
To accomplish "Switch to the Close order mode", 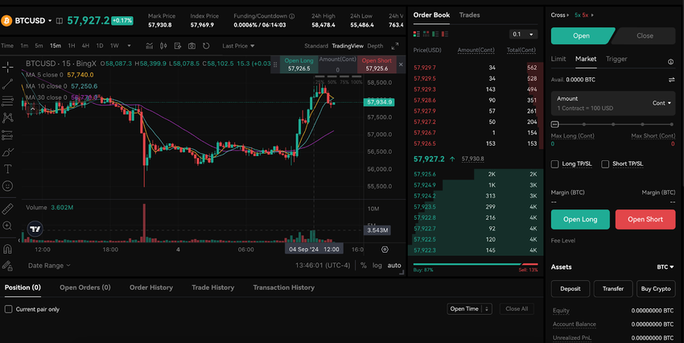I will [x=645, y=35].
